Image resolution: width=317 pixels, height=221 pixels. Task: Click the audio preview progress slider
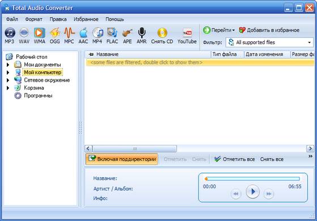pyautogui.click(x=252, y=178)
